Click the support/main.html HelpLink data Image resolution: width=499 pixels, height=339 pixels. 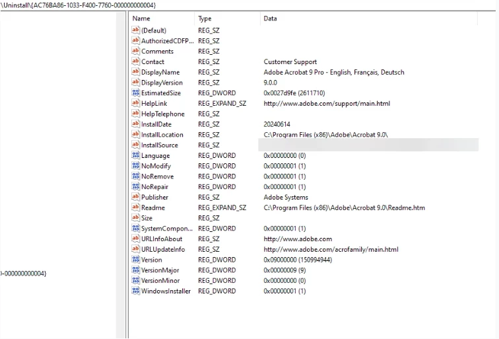[327, 104]
